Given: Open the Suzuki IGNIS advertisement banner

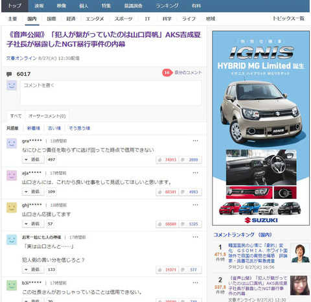Looking at the screenshot, I should click(x=261, y=128).
